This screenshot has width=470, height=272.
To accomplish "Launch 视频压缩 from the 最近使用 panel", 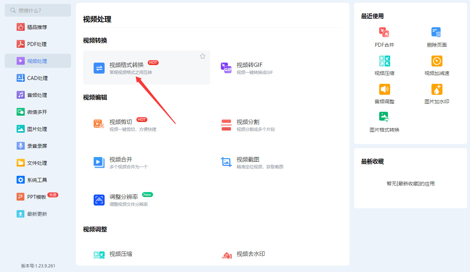I will 384,61.
